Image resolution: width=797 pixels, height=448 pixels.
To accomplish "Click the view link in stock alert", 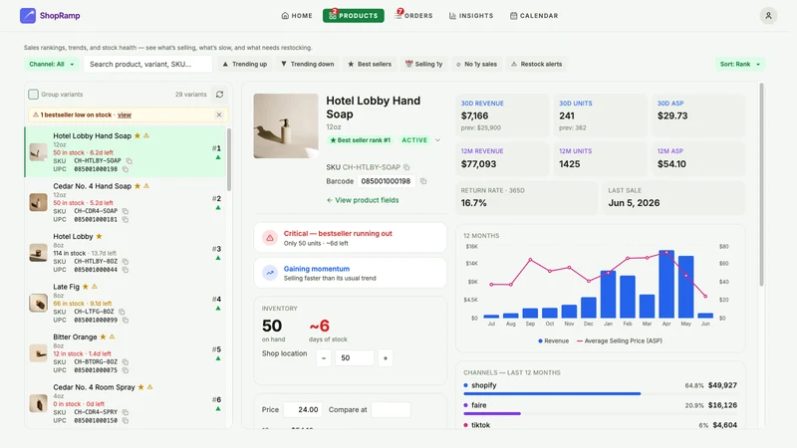I will [x=125, y=114].
